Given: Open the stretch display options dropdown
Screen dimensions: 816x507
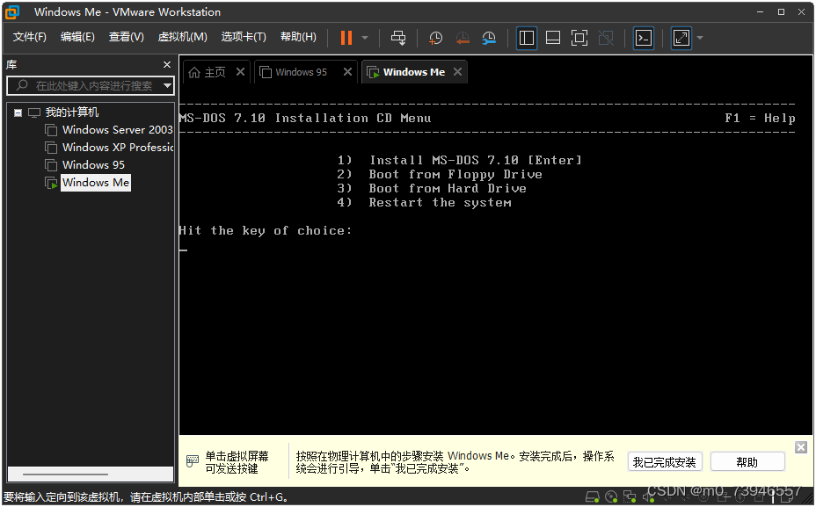Looking at the screenshot, I should click(x=700, y=38).
